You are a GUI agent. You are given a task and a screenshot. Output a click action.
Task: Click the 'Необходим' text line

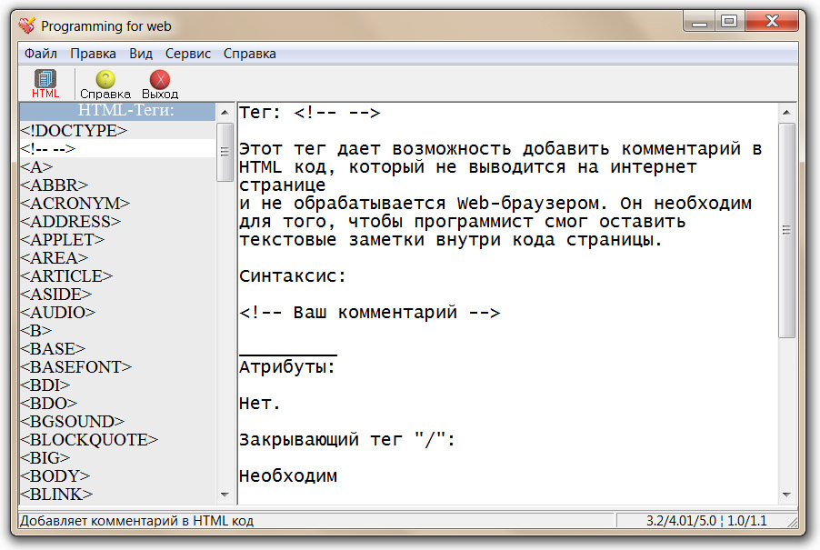[x=288, y=475]
